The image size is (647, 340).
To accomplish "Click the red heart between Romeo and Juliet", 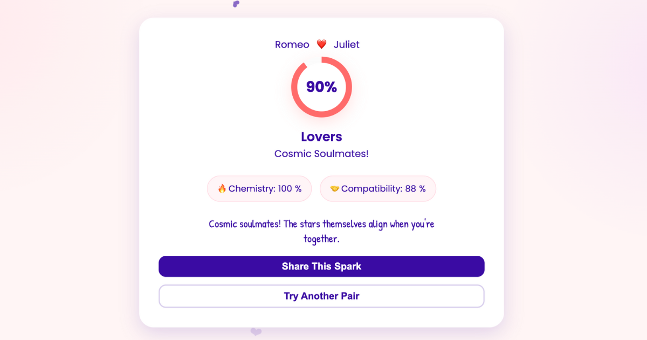I will pos(321,44).
